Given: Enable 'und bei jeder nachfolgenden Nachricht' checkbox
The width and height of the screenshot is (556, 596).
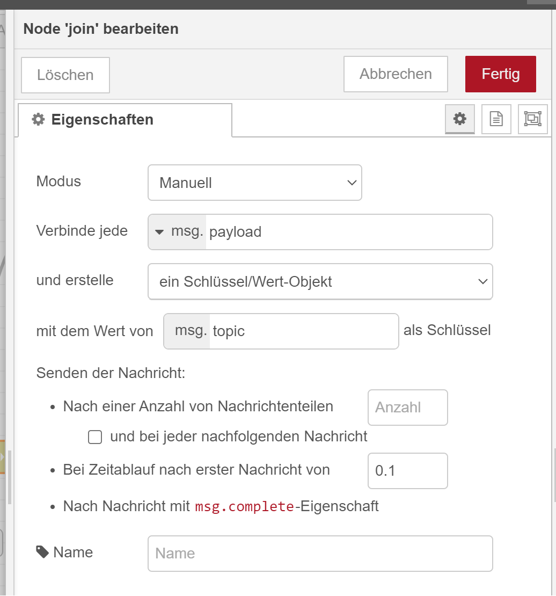Looking at the screenshot, I should coord(95,438).
